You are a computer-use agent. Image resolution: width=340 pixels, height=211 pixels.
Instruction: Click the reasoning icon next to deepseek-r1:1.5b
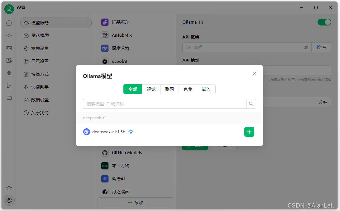(x=131, y=131)
